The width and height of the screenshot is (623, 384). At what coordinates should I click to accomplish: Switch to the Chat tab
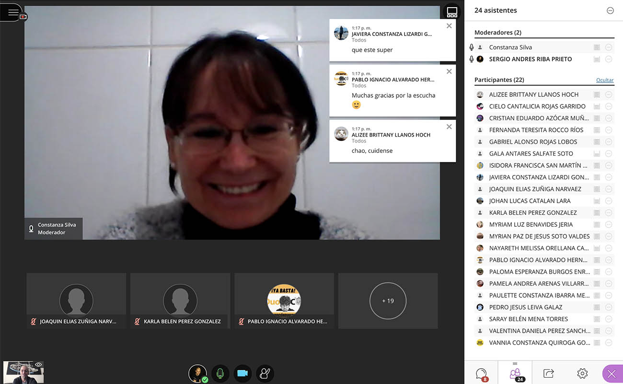point(481,373)
